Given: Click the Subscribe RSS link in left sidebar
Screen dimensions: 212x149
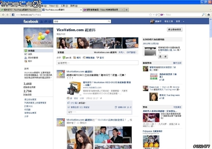Looking at the screenshot, I should (28, 106).
